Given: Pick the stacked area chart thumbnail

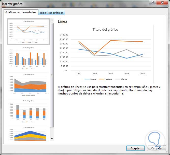Looking at the screenshot, I should 28,85.
